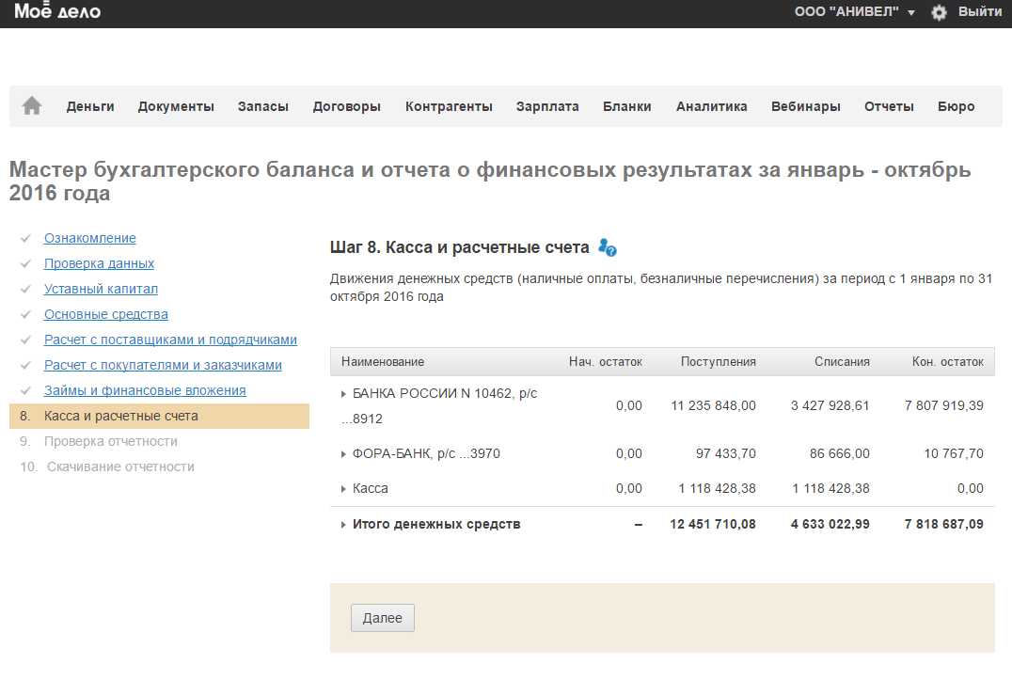Expand the Итого денежных средств row
The image size is (1012, 680).
[344, 525]
